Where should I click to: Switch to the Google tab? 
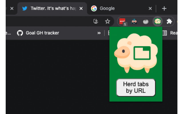click(x=121, y=8)
